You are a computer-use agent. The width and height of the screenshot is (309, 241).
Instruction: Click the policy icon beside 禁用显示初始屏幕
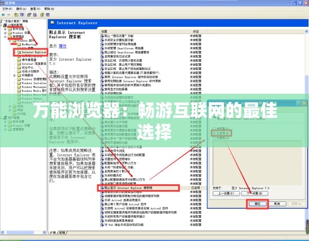pos(102,89)
